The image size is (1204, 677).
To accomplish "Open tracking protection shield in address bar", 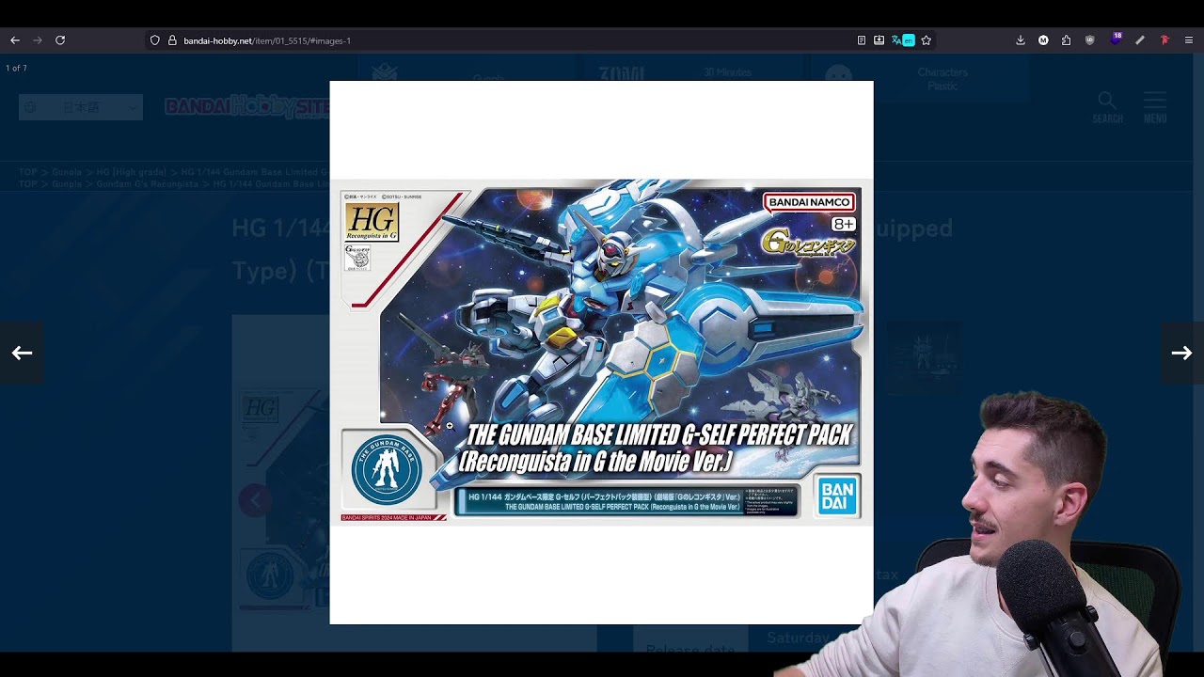I will (x=155, y=40).
